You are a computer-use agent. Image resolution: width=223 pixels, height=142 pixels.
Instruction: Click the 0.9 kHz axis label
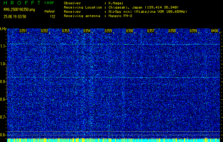(2, 82)
